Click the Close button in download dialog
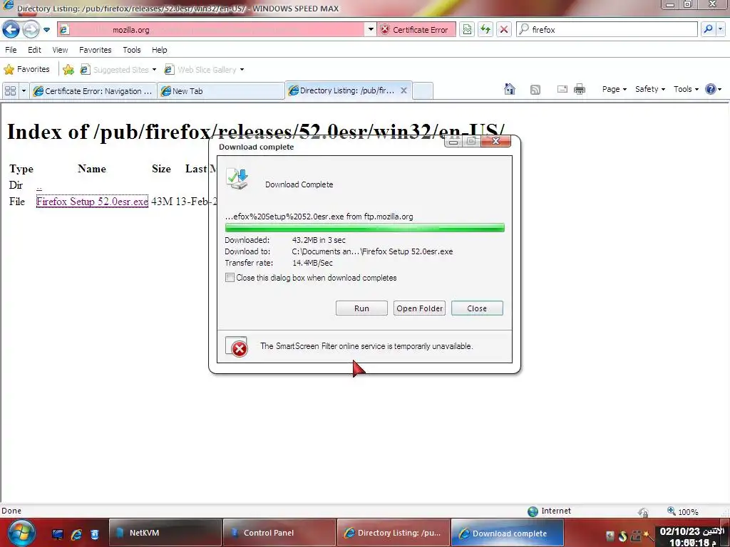Viewport: 730px width, 547px height. 477,308
